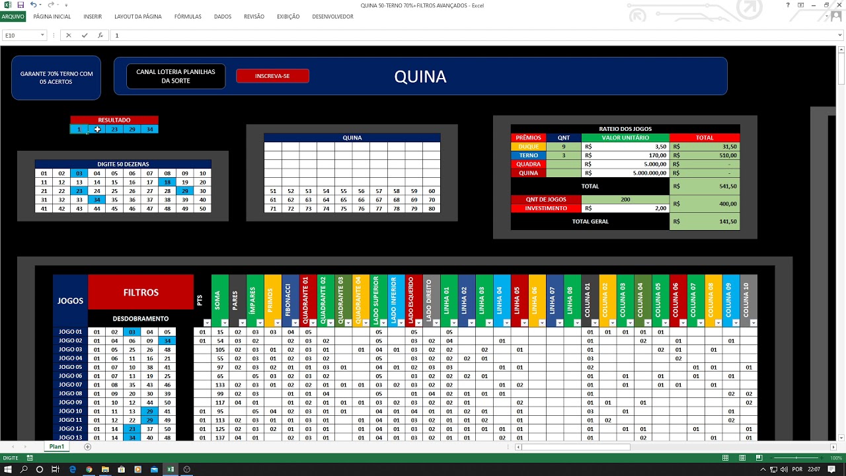Image resolution: width=846 pixels, height=476 pixels.
Task: Click the Enter checkmark in formula bar
Action: click(x=84, y=35)
